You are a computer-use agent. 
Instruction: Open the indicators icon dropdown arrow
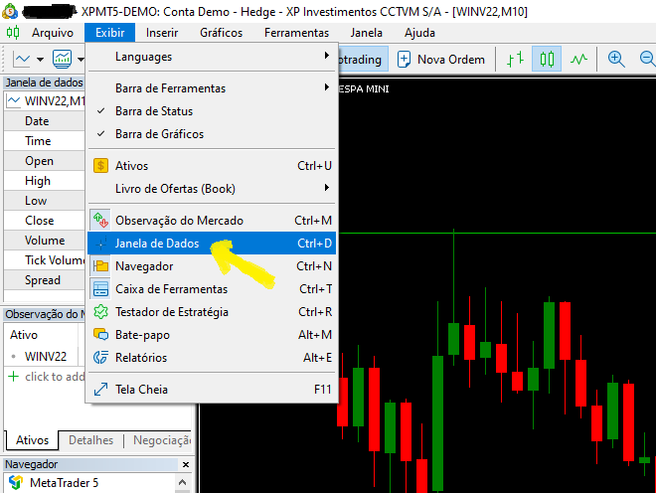click(81, 60)
